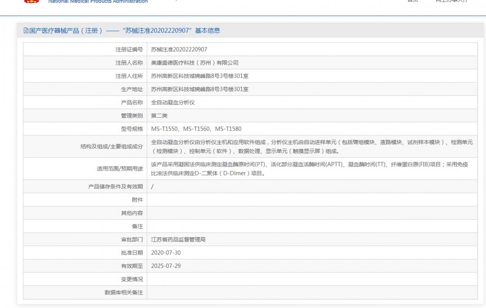
Task: Select the address in the 注册人住所 row
Action: pos(200,76)
